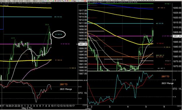The width and height of the screenshot is (182, 110).
Task: Click 1895.00 on right chart price axis
Action: [177, 42]
